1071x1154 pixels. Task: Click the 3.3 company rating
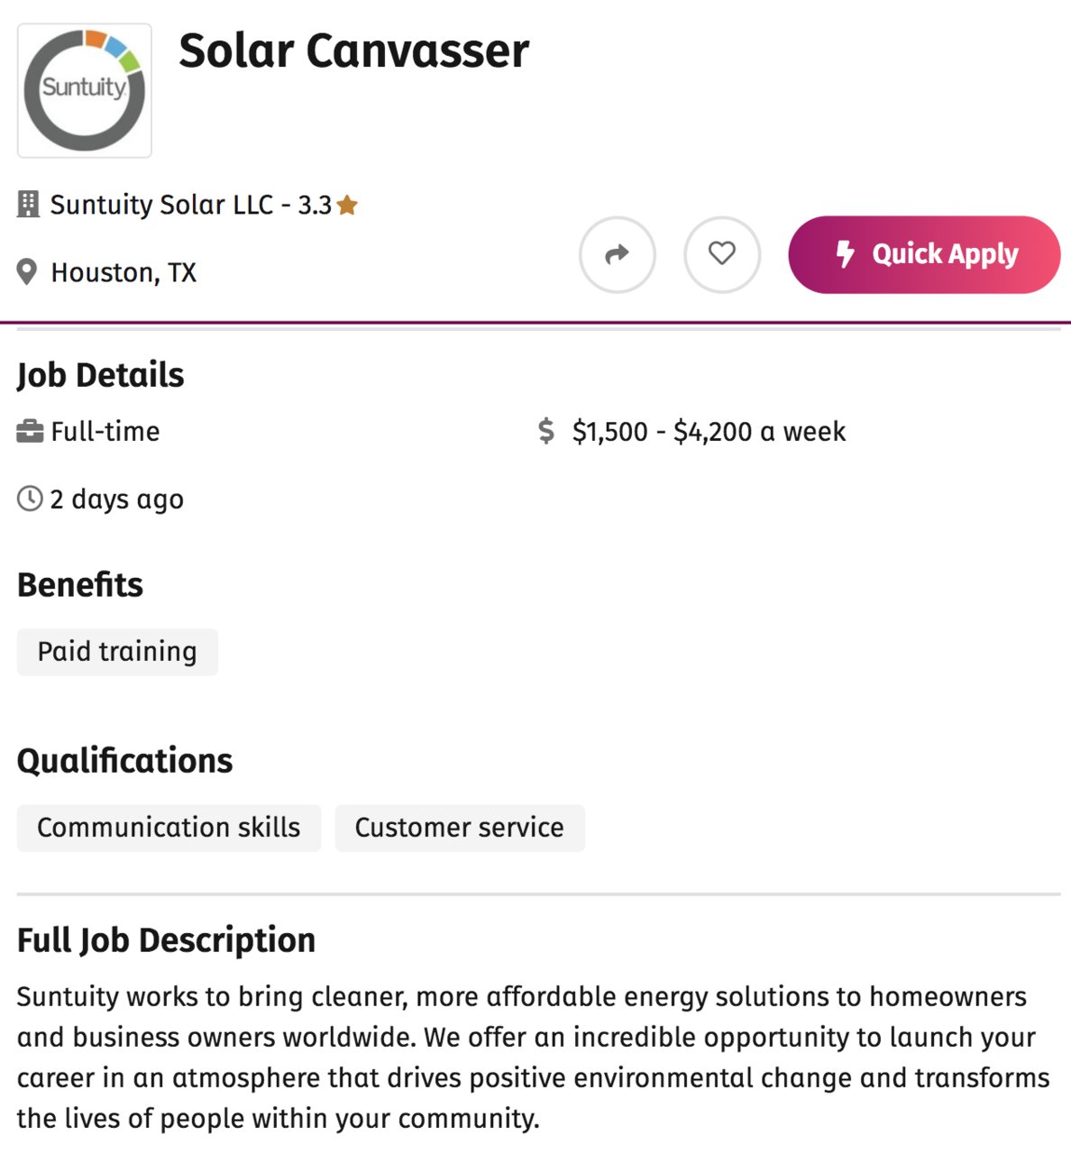click(x=315, y=206)
